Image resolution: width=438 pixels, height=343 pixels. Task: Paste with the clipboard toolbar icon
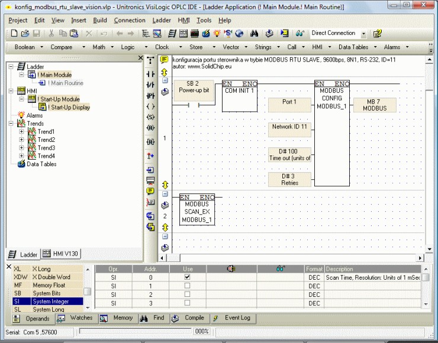pyautogui.click(x=74, y=34)
